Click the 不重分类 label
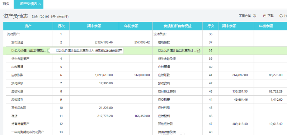Viewport: 287px width, 135px height. [x=245, y=16]
